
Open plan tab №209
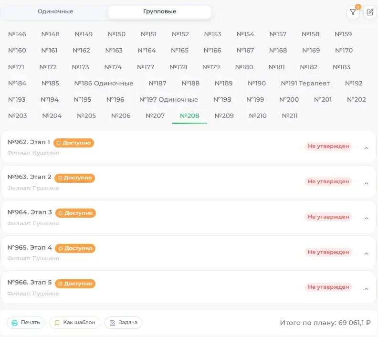point(224,116)
